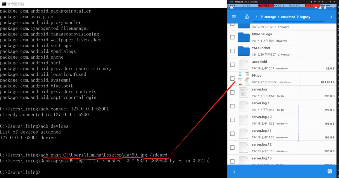The height and width of the screenshot is (178, 339).
Task: Select the 99.jpg checkbox
Action: tap(232, 79)
